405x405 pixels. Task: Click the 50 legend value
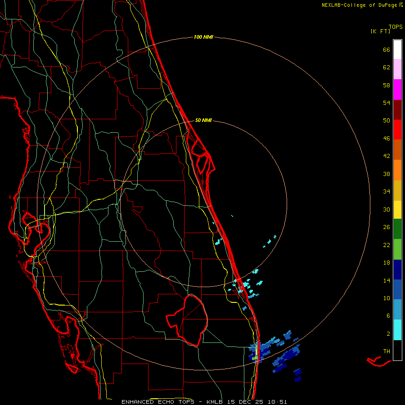387,121
